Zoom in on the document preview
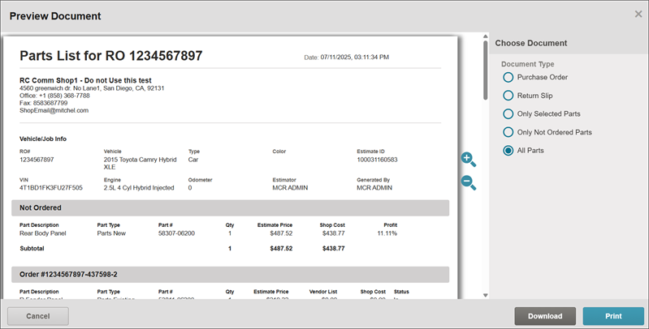 [468, 160]
